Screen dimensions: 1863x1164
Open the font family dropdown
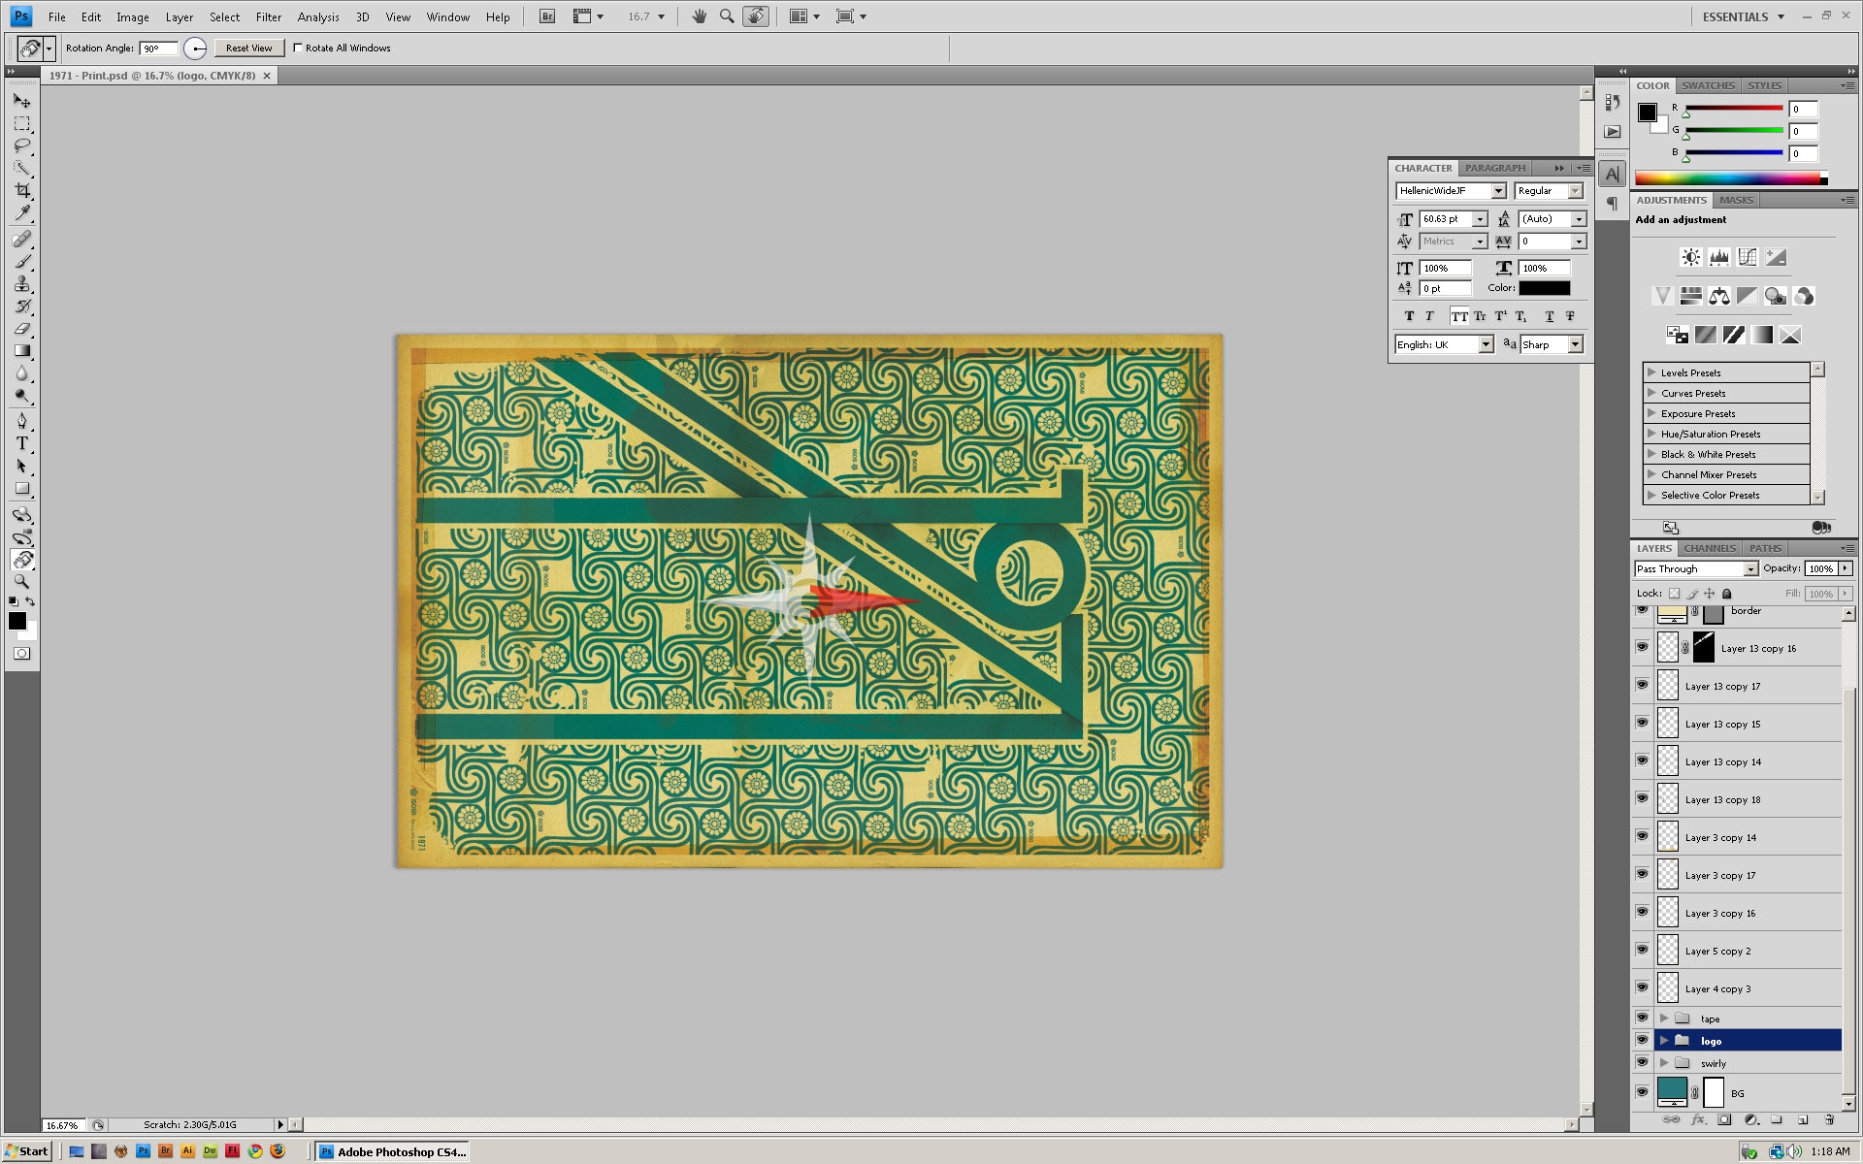(x=1498, y=191)
